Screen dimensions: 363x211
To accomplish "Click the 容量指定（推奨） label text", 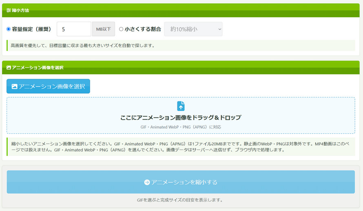I will 32,29.
